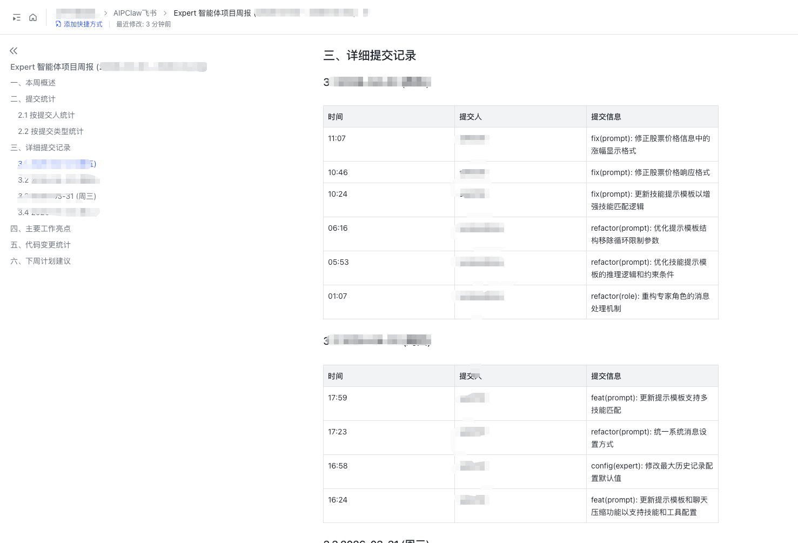Select the 提交信息 header in first table

point(606,117)
